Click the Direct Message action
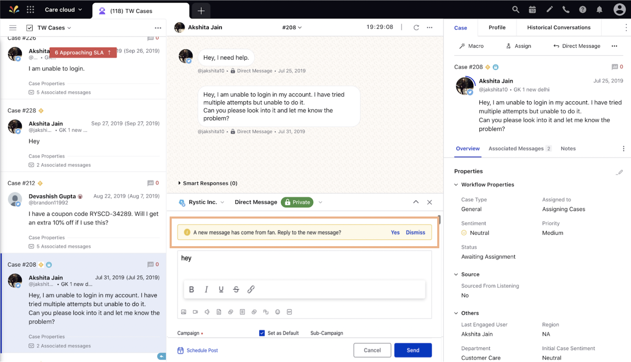Viewport: 631px width, 362px height. click(x=577, y=46)
